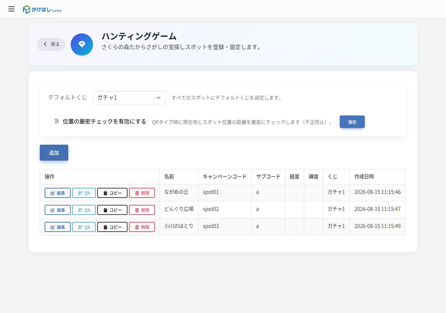Click the 緯度 column header
446x313 pixels.
pyautogui.click(x=314, y=177)
